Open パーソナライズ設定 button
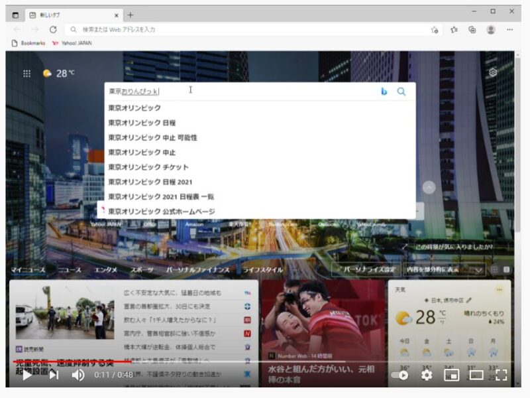Image resolution: width=530 pixels, height=398 pixels. tap(366, 269)
